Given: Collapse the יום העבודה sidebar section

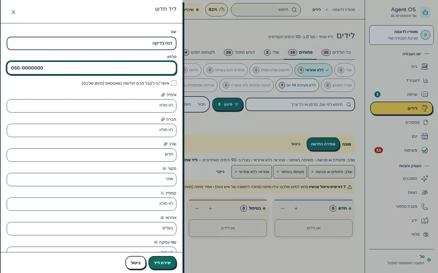Looking at the screenshot, I should tap(415, 54).
